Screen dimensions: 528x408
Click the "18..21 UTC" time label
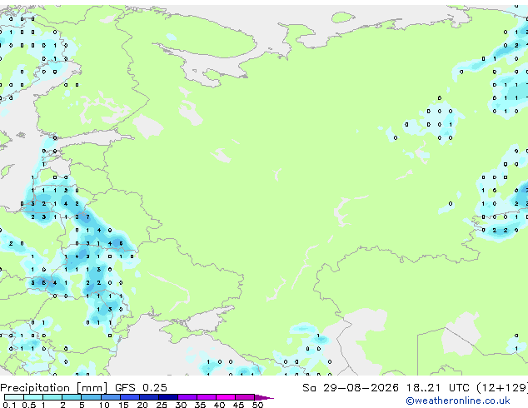437,388
